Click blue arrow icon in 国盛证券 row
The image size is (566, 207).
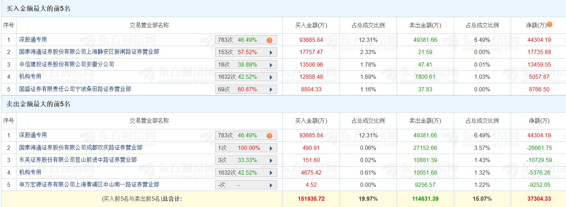271,90
